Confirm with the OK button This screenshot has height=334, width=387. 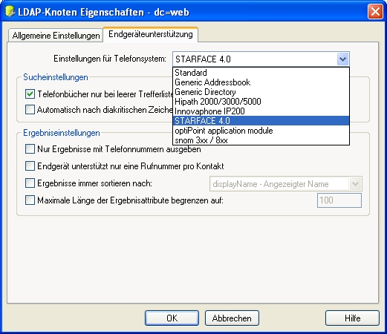[x=172, y=318]
